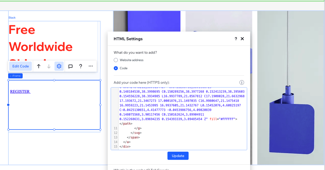Open comments via the speech bubble icon
The height and width of the screenshot is (170, 325).
point(70,66)
